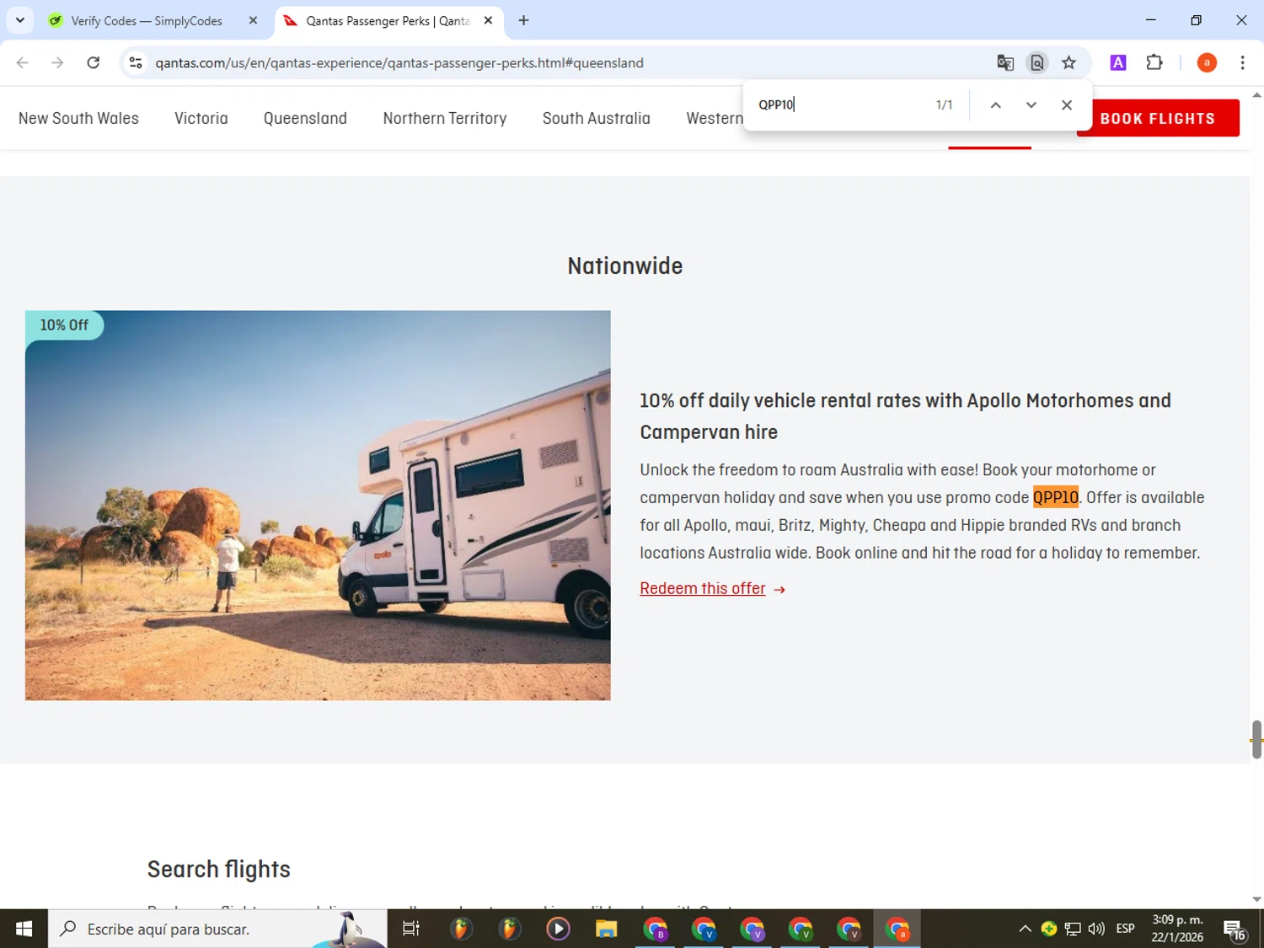Close the find bar
Image resolution: width=1264 pixels, height=948 pixels.
click(1067, 105)
